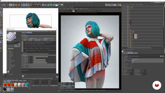This screenshot has width=165, height=93.
Task: Switch to Coordinates tab in Attribute Manager
Action: (135, 53)
